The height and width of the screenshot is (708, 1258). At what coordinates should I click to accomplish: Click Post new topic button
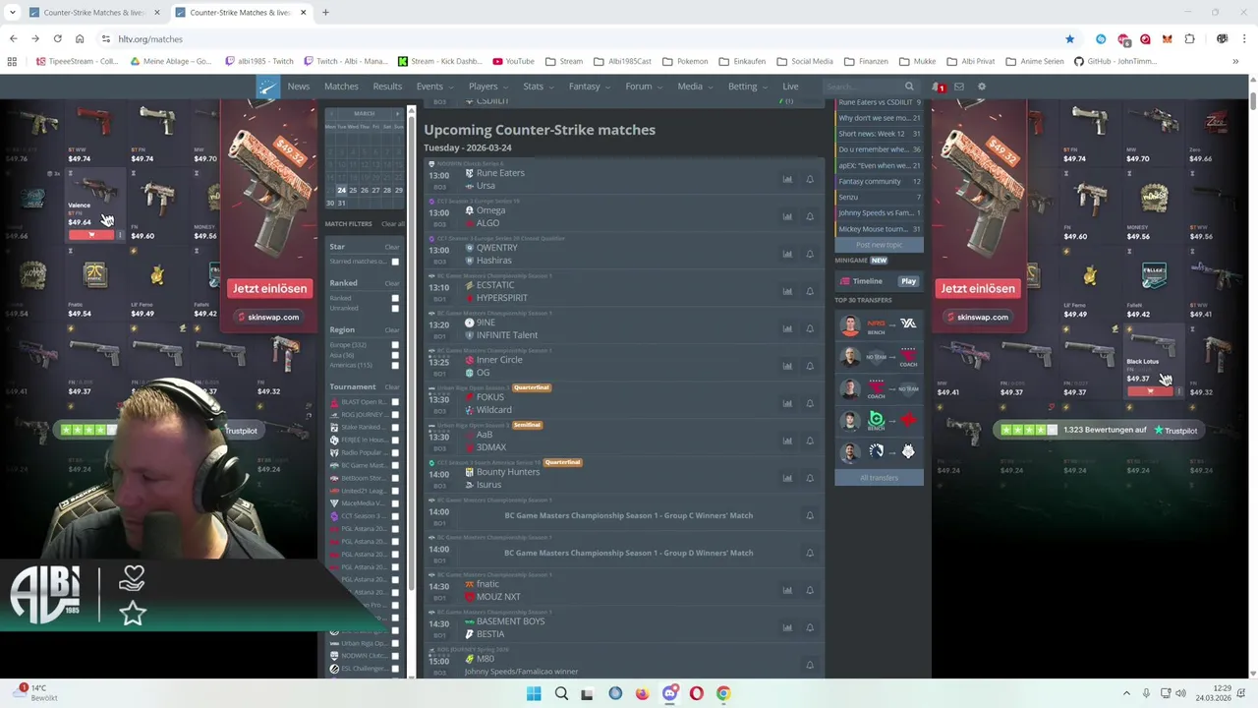[x=879, y=245]
